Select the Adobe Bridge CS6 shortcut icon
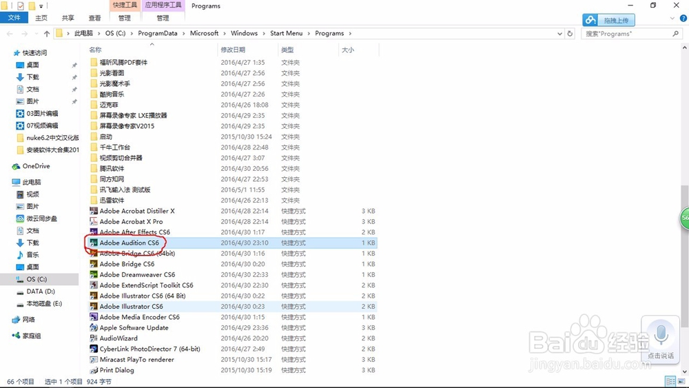This screenshot has width=689, height=388. 94,264
